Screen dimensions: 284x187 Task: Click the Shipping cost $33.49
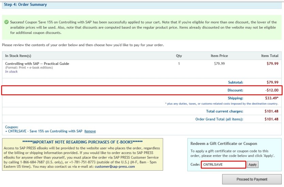pyautogui.click(x=272, y=98)
